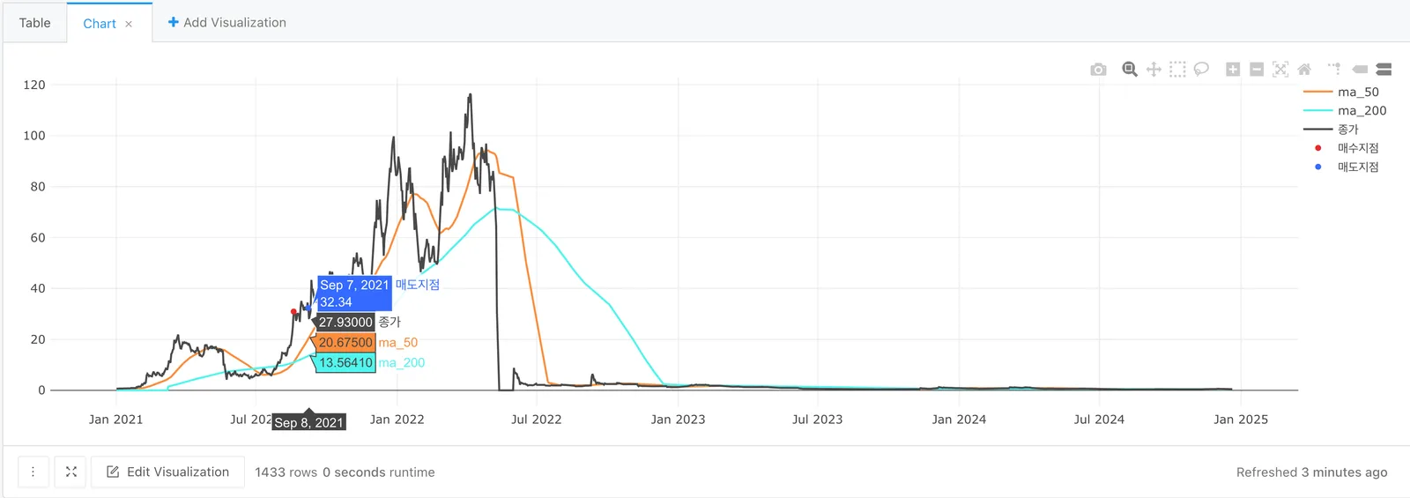Choose the Box Select tool

[1177, 70]
